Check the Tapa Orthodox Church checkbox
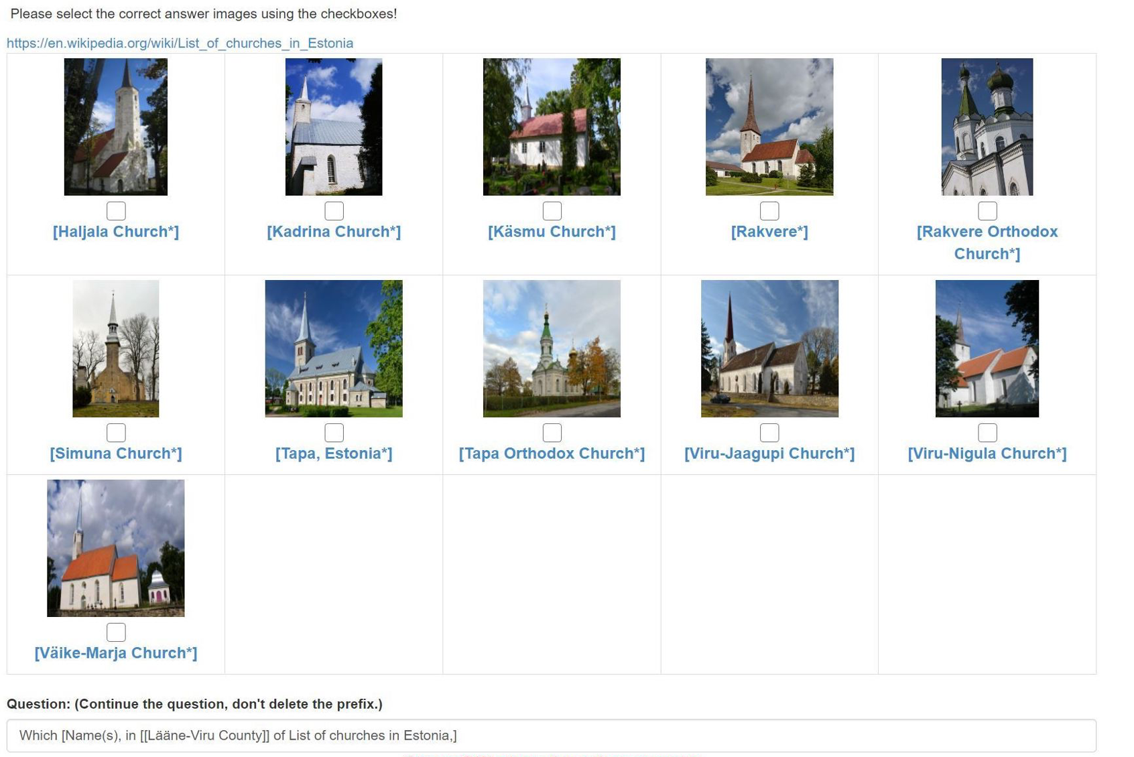1134x757 pixels. pyautogui.click(x=552, y=432)
